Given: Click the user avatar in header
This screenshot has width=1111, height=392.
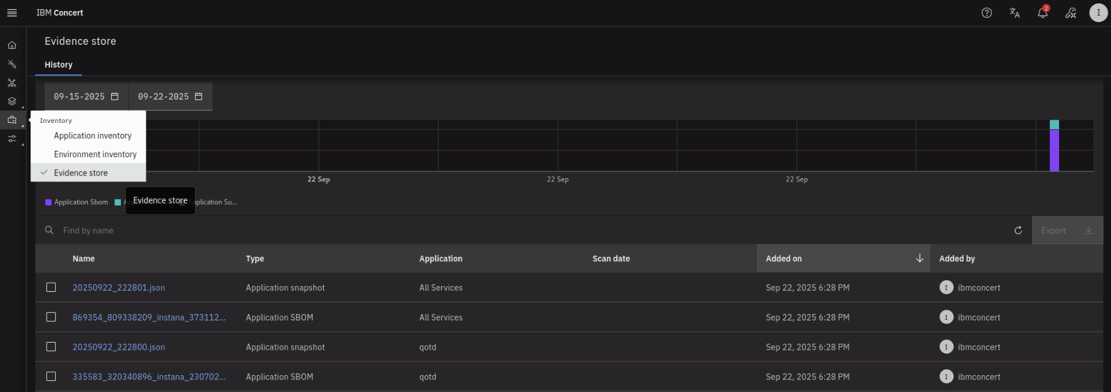Looking at the screenshot, I should click(1098, 13).
